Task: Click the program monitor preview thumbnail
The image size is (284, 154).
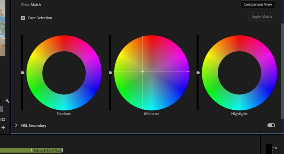Action: 2,28
